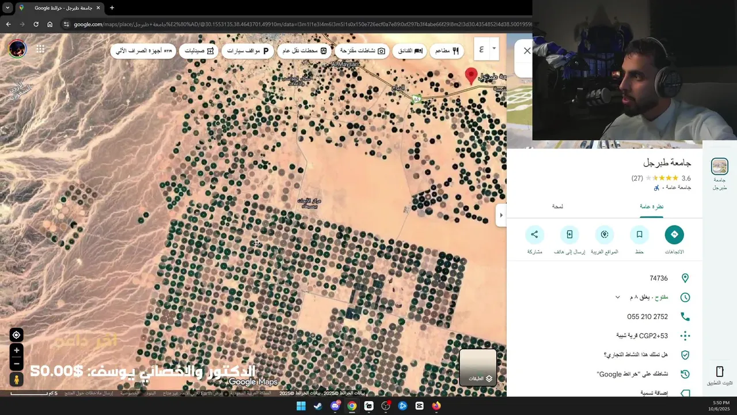Open Discord from the taskbar
The width and height of the screenshot is (737, 415).
[x=335, y=406]
